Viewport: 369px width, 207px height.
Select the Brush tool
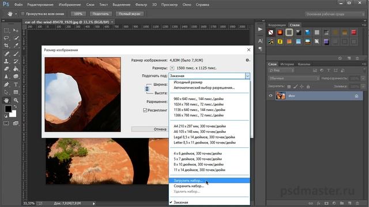coord(16,53)
